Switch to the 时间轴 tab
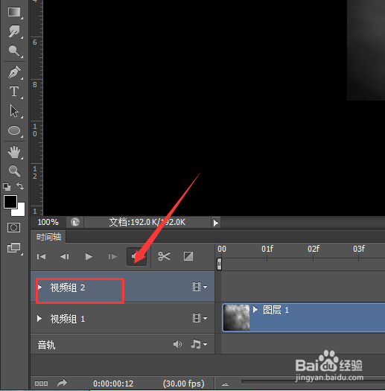The image size is (385, 391). (x=48, y=237)
